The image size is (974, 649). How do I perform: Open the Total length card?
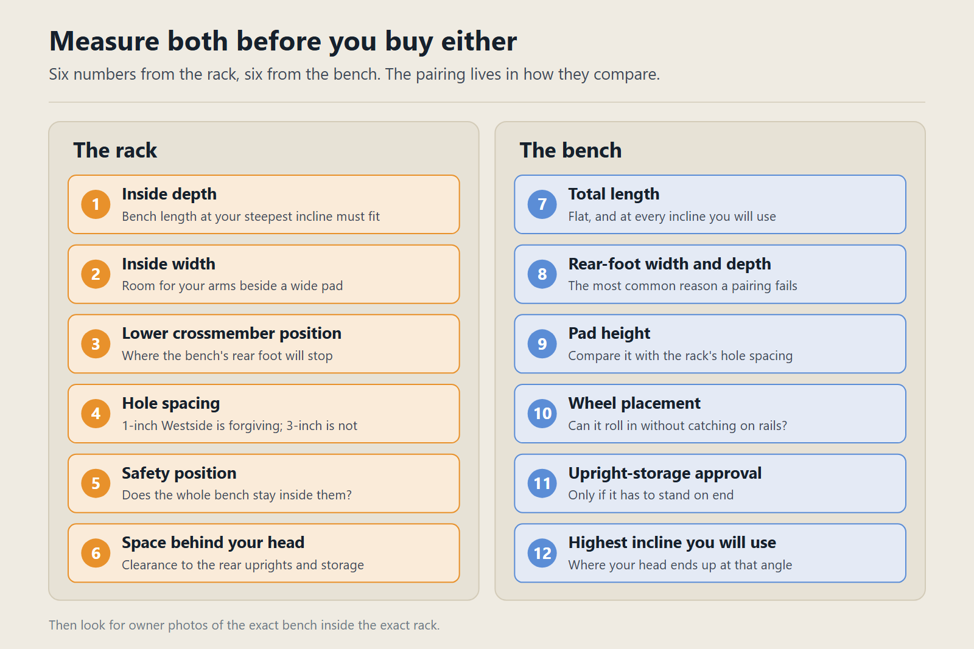[x=710, y=204]
